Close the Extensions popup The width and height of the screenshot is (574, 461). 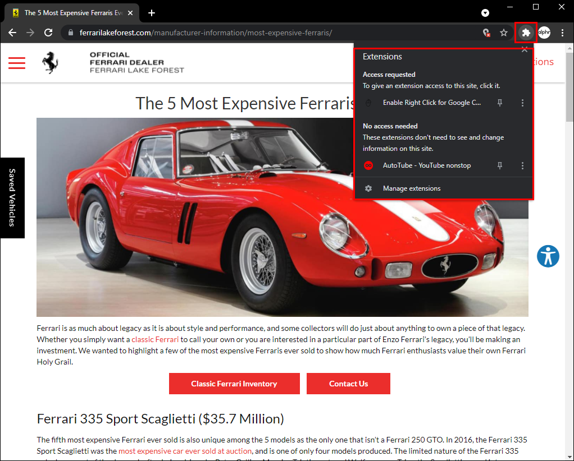[x=525, y=50]
